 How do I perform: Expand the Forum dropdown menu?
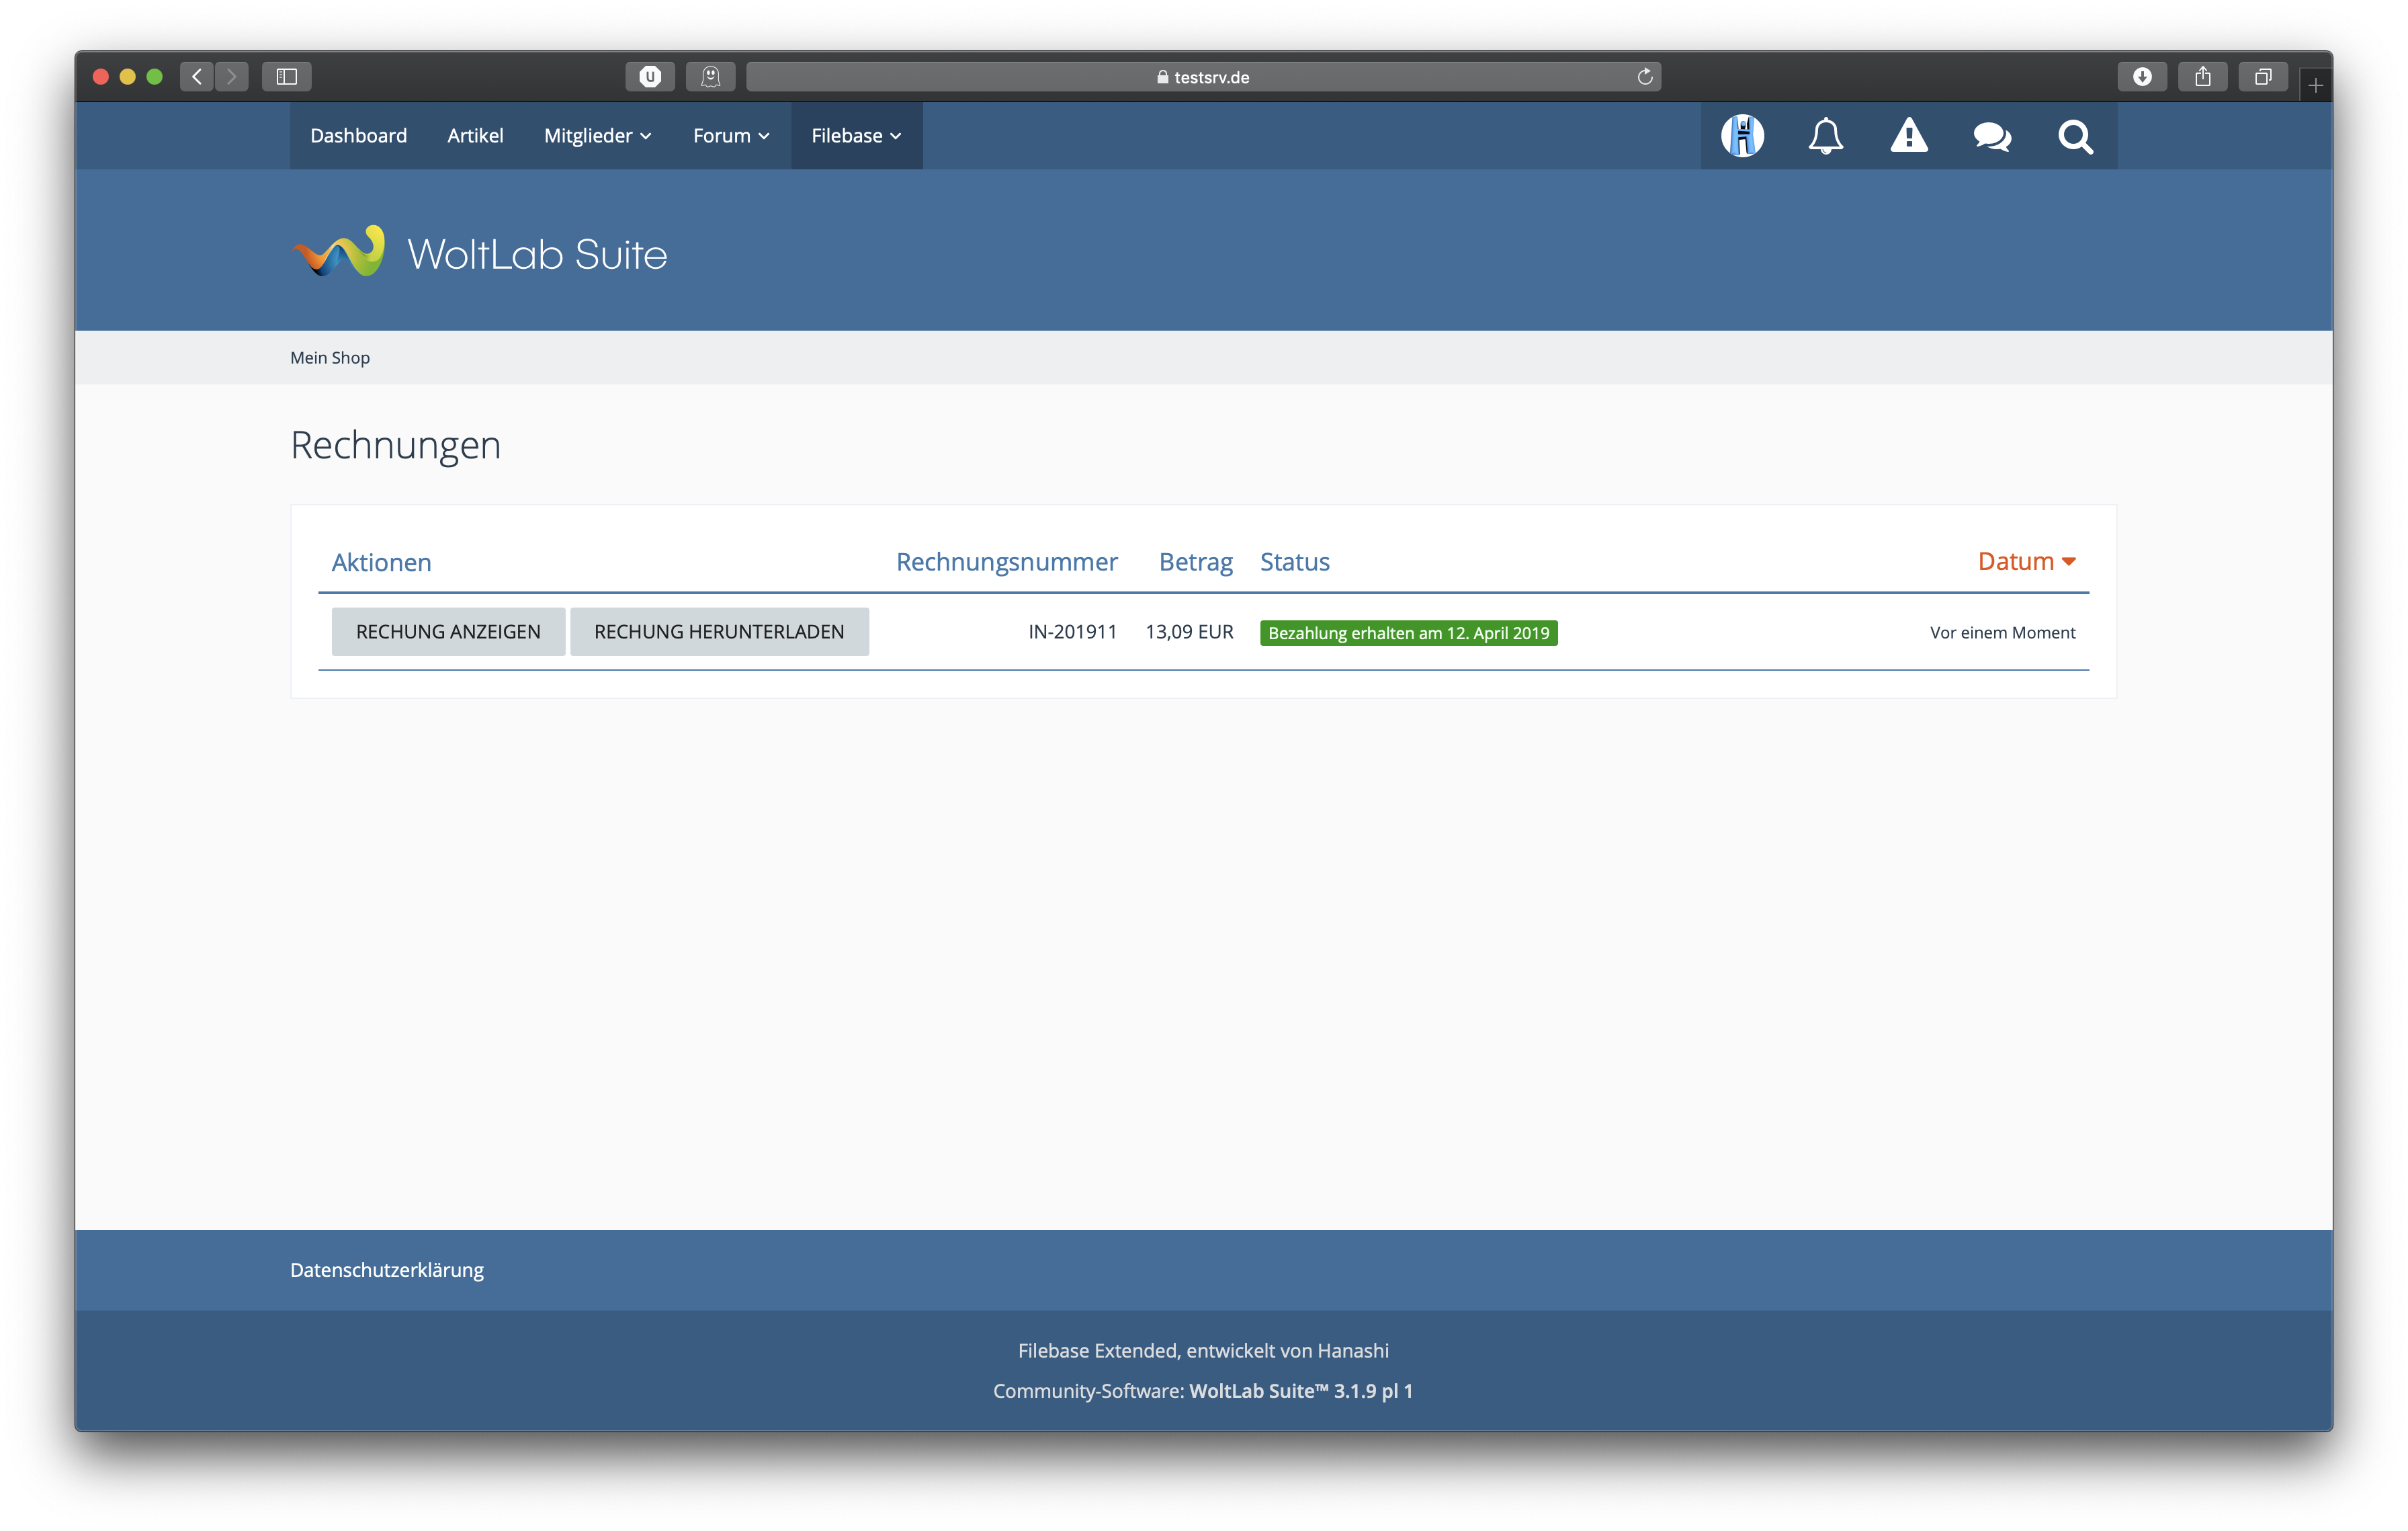click(731, 136)
